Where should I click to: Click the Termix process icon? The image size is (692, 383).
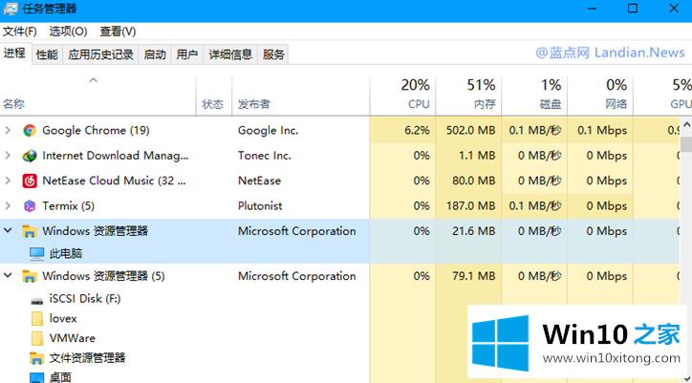click(30, 206)
